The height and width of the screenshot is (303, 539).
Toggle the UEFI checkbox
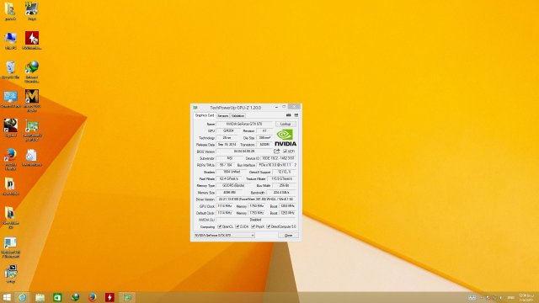[285, 151]
